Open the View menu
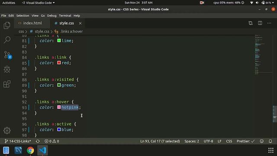Viewport: 277px width, 156px height. point(35,16)
